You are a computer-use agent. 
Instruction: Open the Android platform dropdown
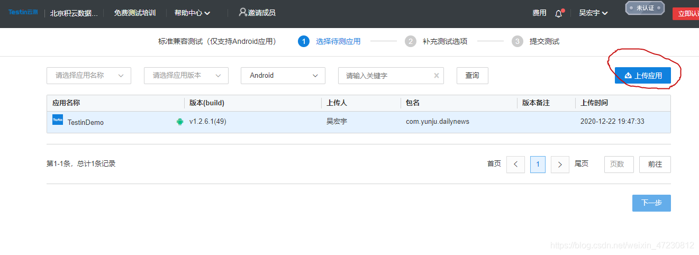(283, 76)
